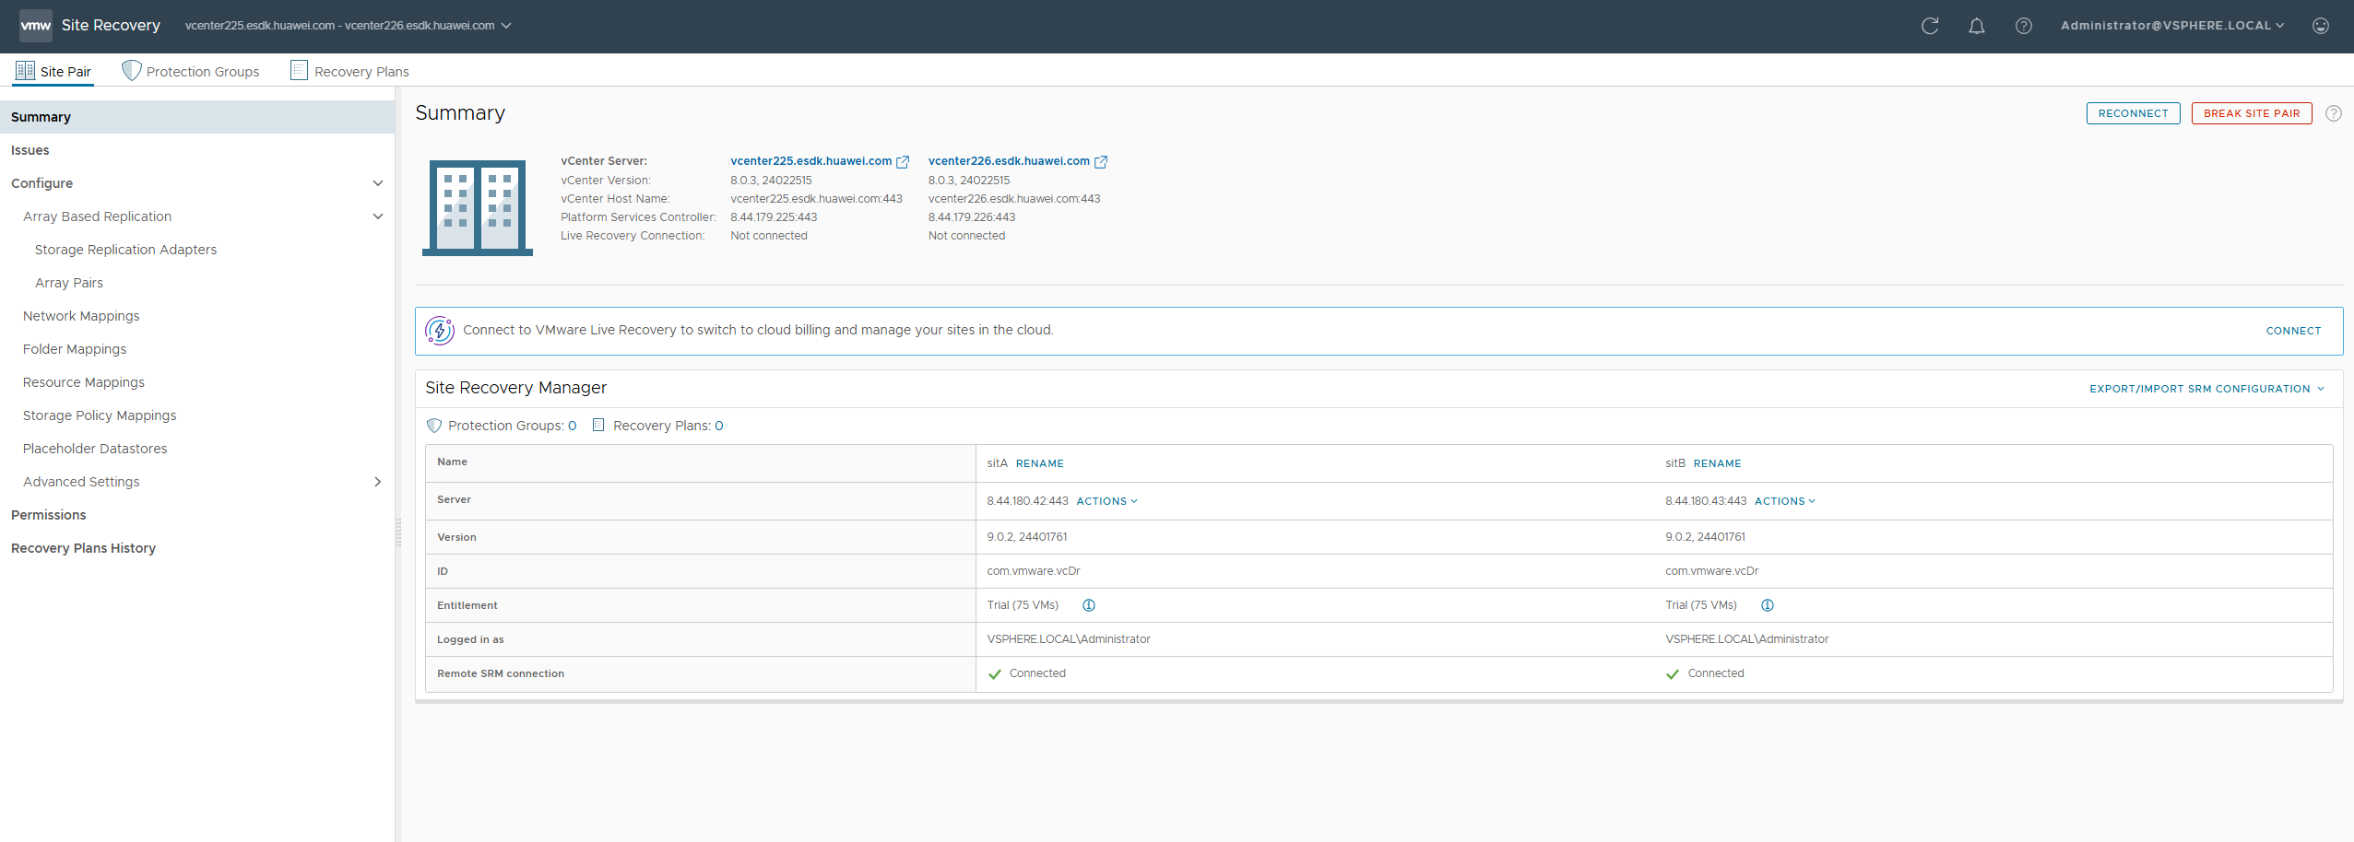Screen dimensions: 2354x842
Task: Refresh the page with the reload icon
Action: 1930,26
